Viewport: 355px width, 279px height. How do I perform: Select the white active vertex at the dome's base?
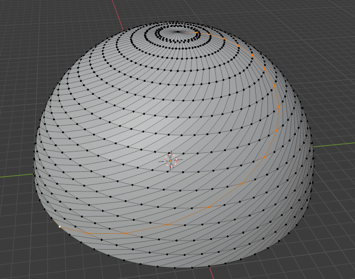pyautogui.click(x=60, y=226)
